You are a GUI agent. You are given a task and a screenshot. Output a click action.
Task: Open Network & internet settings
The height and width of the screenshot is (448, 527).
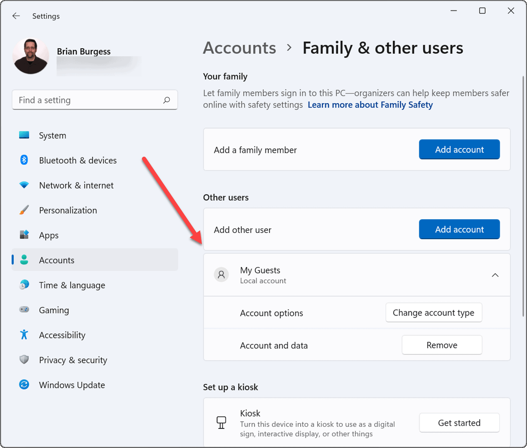tap(24, 185)
